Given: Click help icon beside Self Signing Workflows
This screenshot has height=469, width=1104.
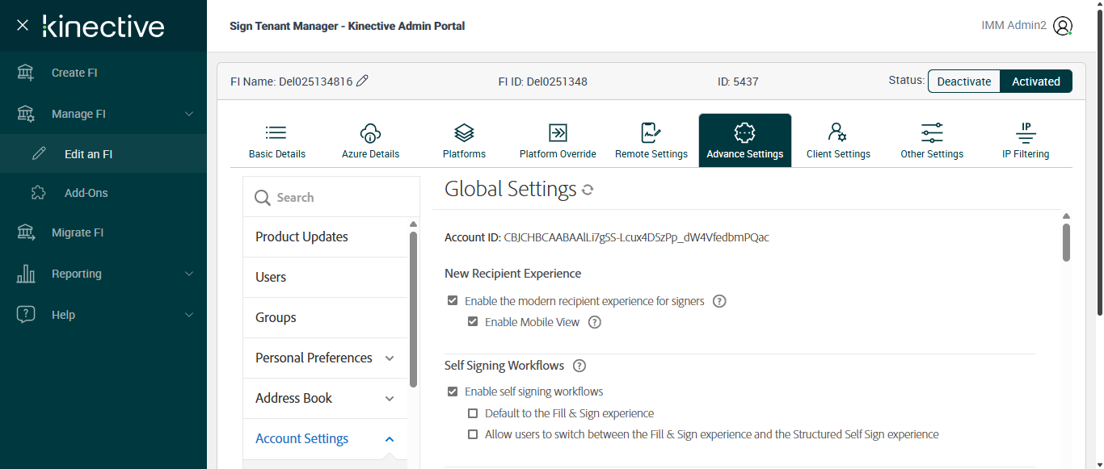Looking at the screenshot, I should coord(579,366).
